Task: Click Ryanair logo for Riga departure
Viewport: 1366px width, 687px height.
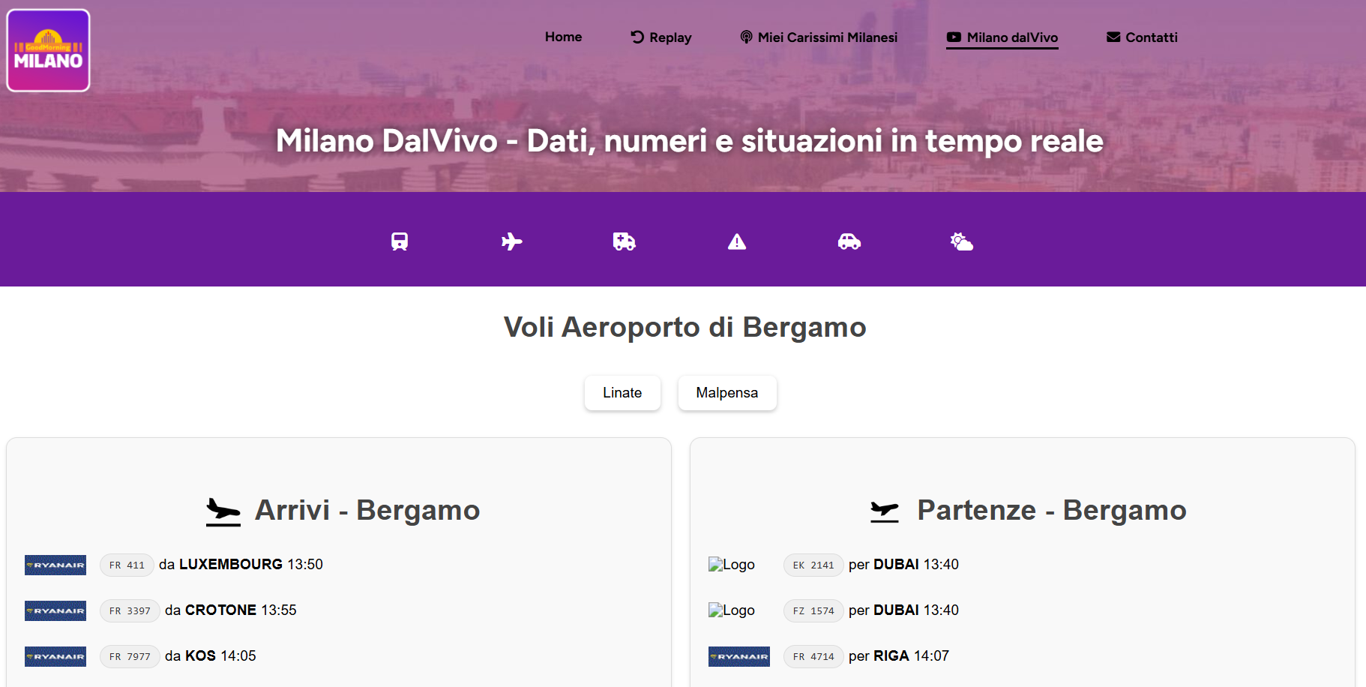Action: (x=739, y=656)
